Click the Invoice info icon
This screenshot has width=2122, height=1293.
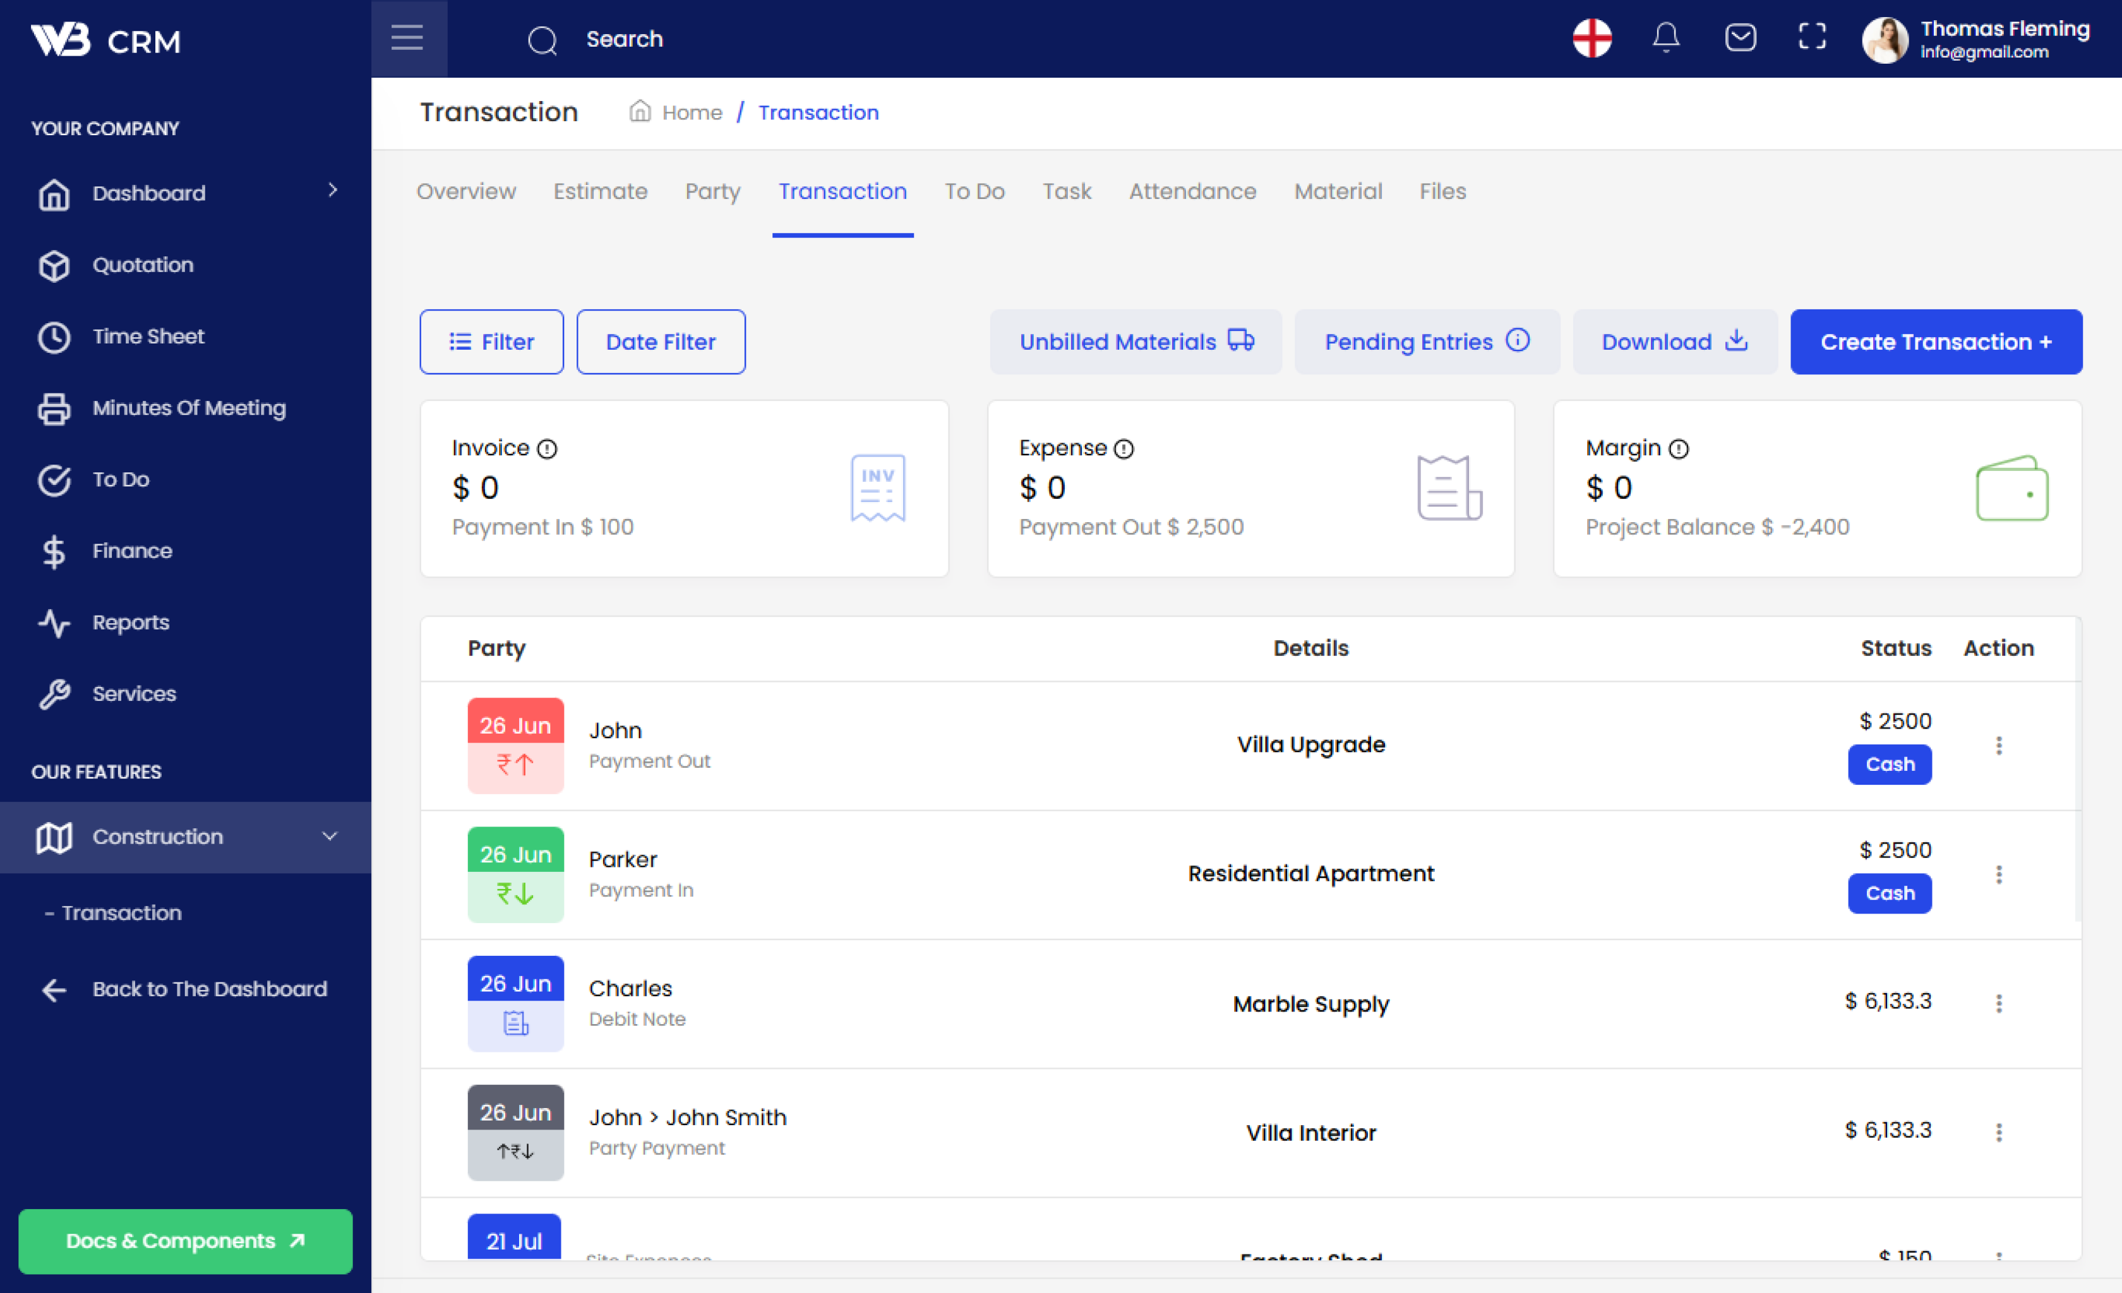click(547, 448)
